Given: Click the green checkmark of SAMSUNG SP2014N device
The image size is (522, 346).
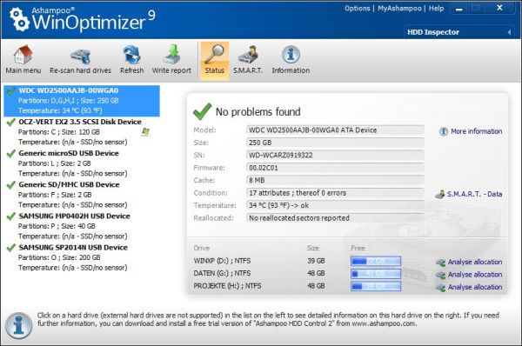Looking at the screenshot, I should [x=11, y=248].
